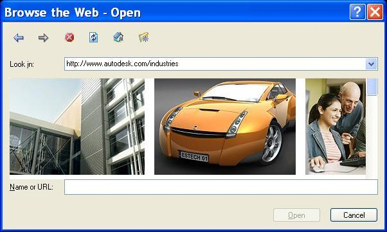Close the Browse the Web dialog
This screenshot has height=232, width=387.
[375, 12]
